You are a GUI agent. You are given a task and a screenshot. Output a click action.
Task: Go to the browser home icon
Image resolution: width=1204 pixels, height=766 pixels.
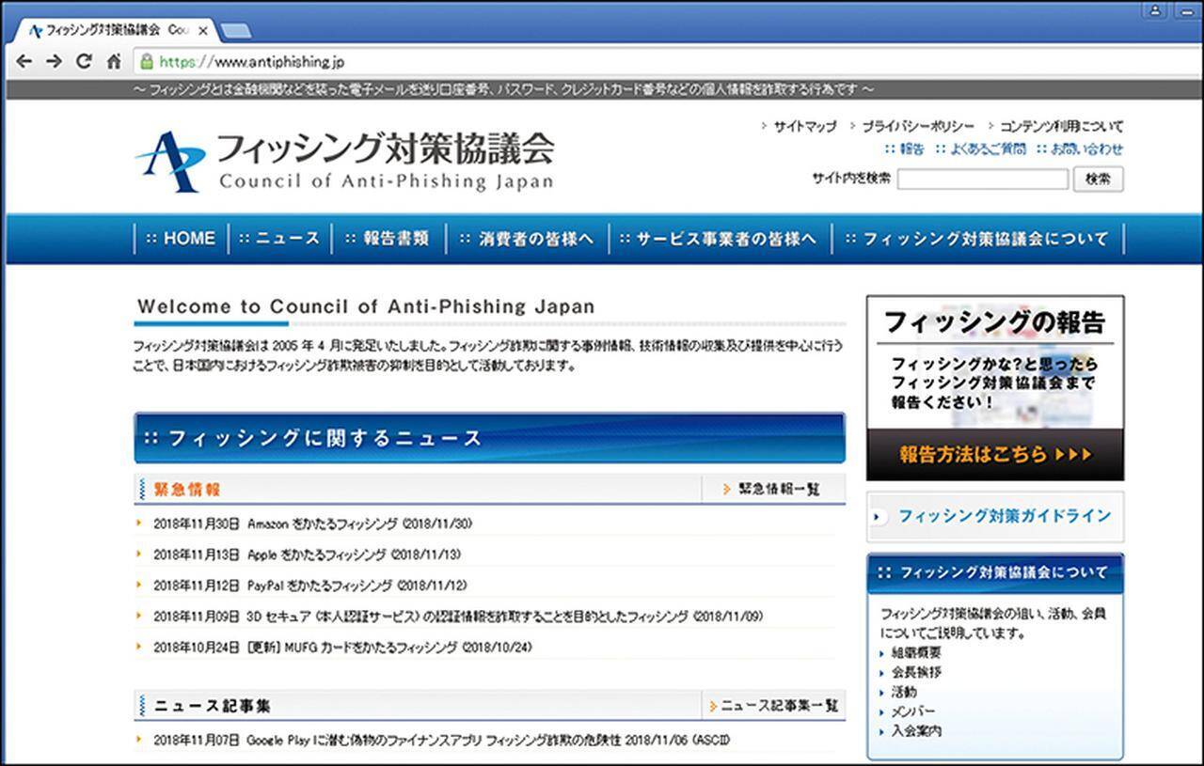coord(114,62)
